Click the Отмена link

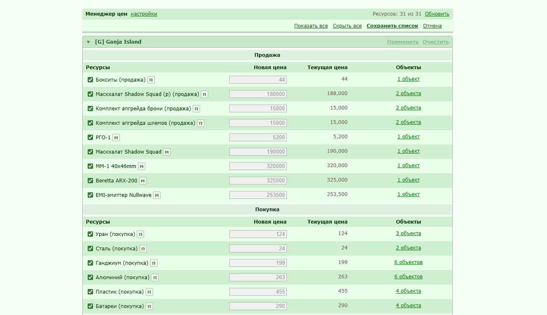[x=432, y=26]
